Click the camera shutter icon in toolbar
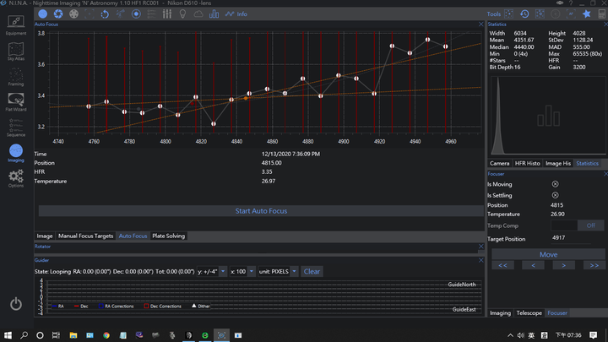The height and width of the screenshot is (342, 608). (x=57, y=14)
